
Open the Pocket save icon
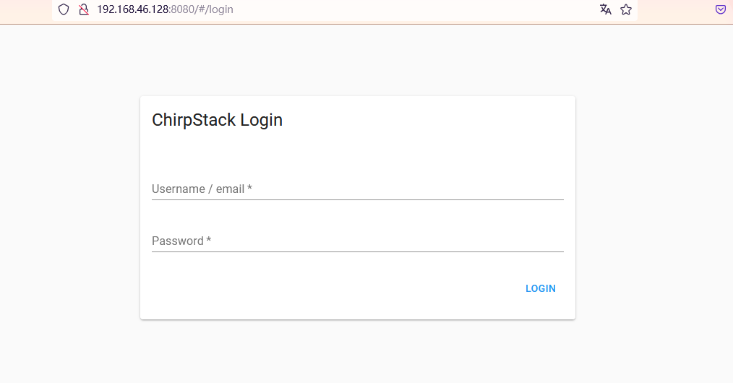[721, 9]
